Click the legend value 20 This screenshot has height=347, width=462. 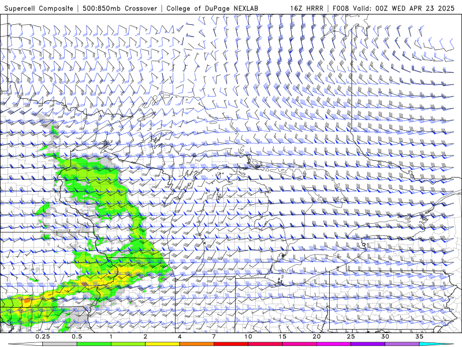(316, 337)
